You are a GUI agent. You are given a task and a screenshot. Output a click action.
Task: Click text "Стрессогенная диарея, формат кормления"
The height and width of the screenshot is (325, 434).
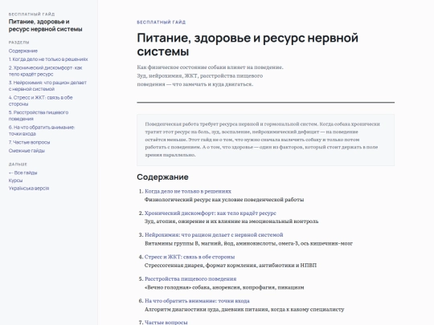click(201, 266)
